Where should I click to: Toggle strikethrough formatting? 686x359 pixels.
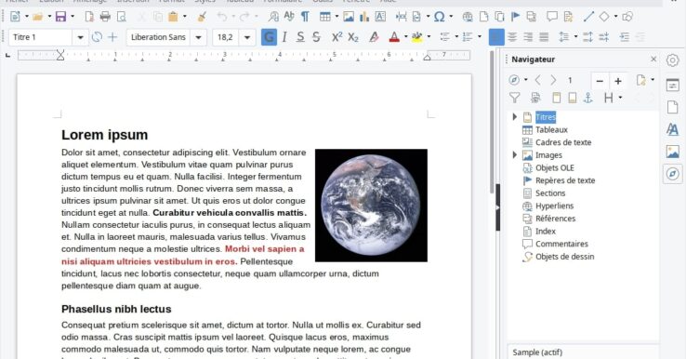pos(316,37)
